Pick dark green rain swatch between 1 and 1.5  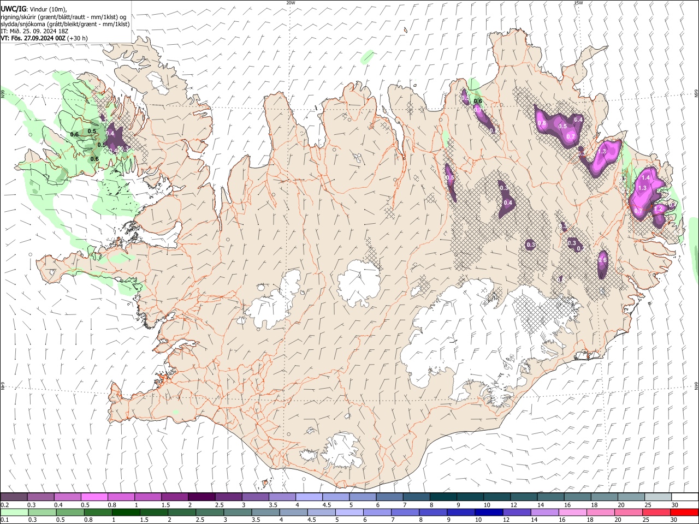coord(126,512)
